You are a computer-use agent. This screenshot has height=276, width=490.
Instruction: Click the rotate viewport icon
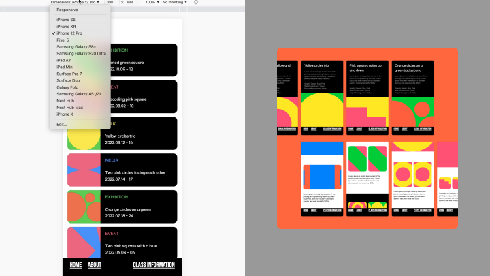[196, 2]
